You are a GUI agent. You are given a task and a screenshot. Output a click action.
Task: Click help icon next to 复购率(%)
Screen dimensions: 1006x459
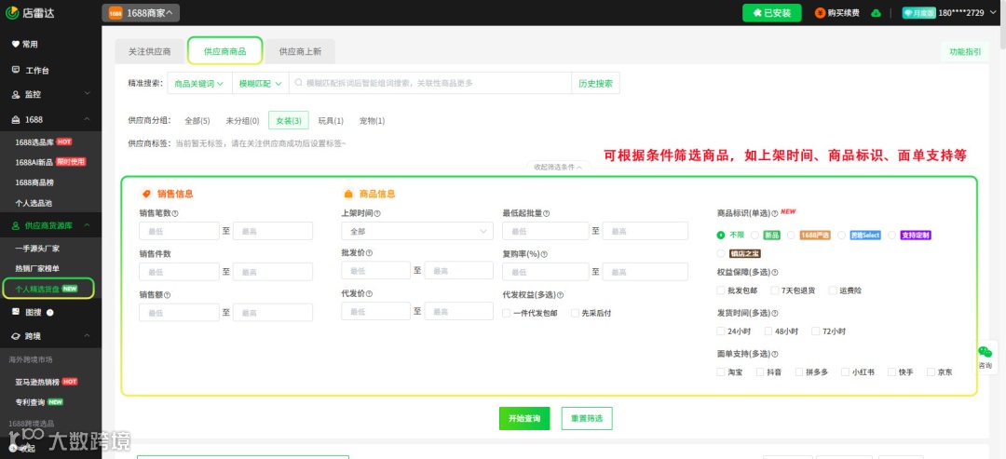click(x=544, y=254)
